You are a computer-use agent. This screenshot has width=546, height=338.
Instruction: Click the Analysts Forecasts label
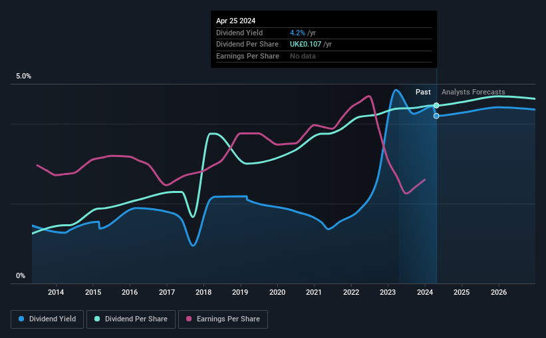click(474, 92)
